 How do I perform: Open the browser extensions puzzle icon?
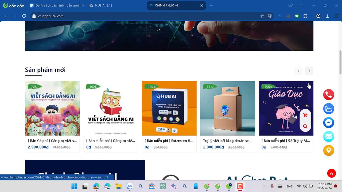(x=305, y=16)
